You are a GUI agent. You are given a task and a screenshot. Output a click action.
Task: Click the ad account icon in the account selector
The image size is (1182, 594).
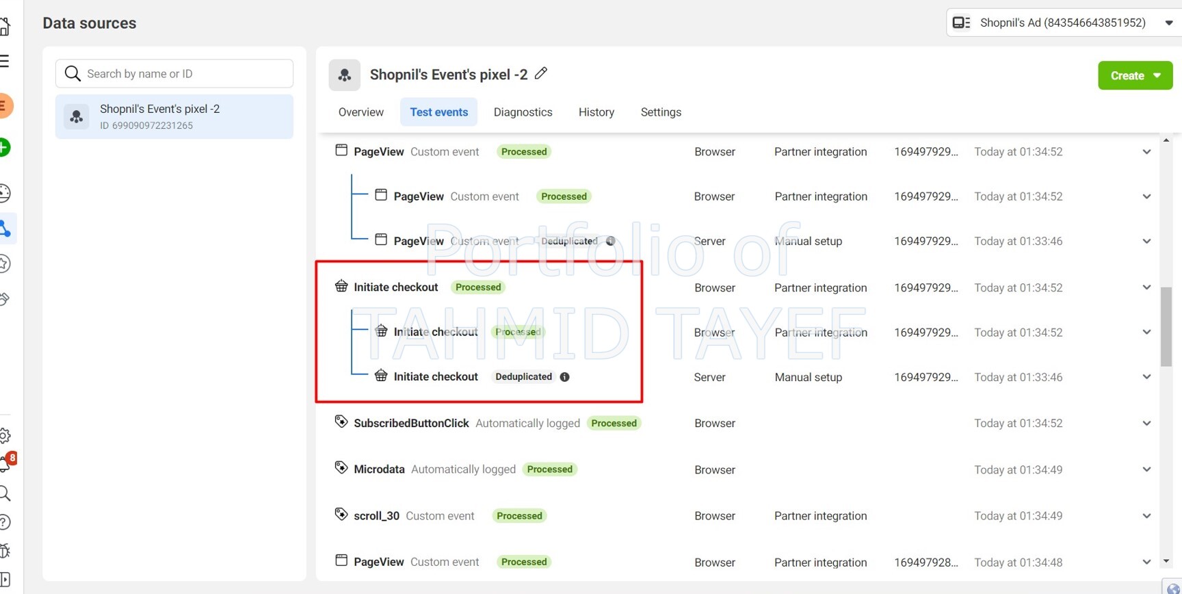pyautogui.click(x=961, y=23)
